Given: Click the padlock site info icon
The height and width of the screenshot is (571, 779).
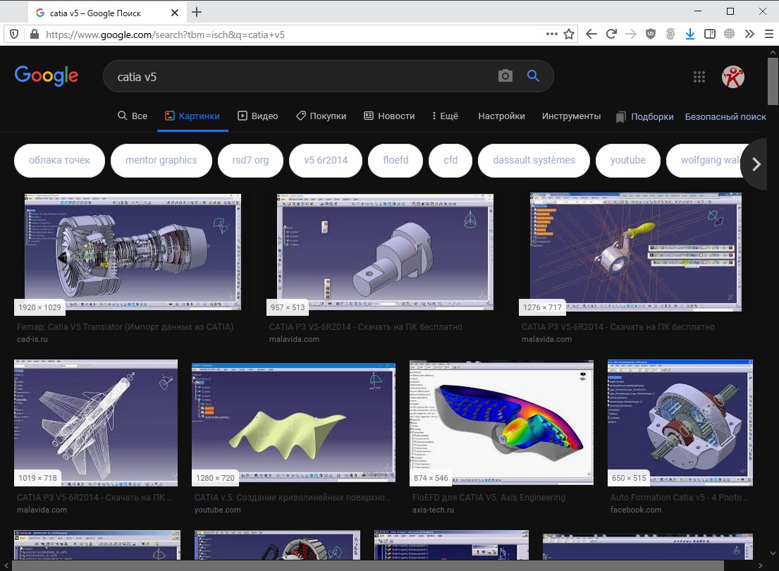Looking at the screenshot, I should coord(35,35).
